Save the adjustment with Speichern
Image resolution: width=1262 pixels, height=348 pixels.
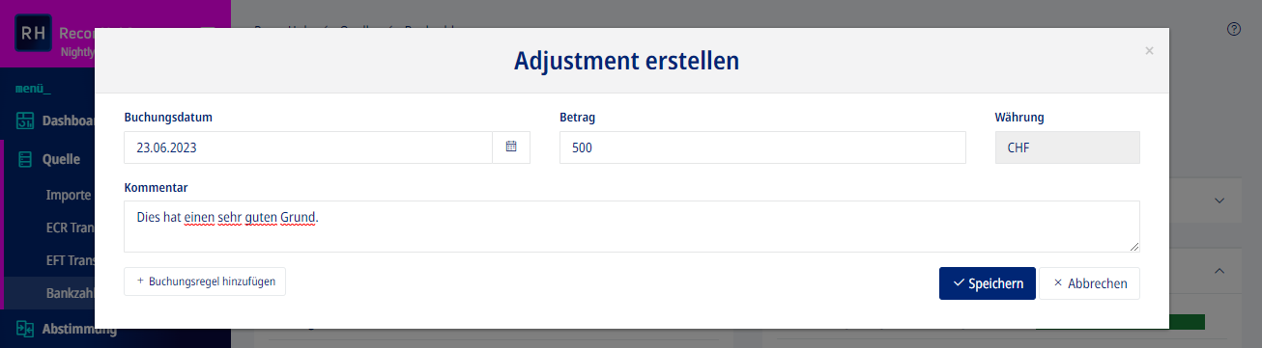tap(988, 283)
